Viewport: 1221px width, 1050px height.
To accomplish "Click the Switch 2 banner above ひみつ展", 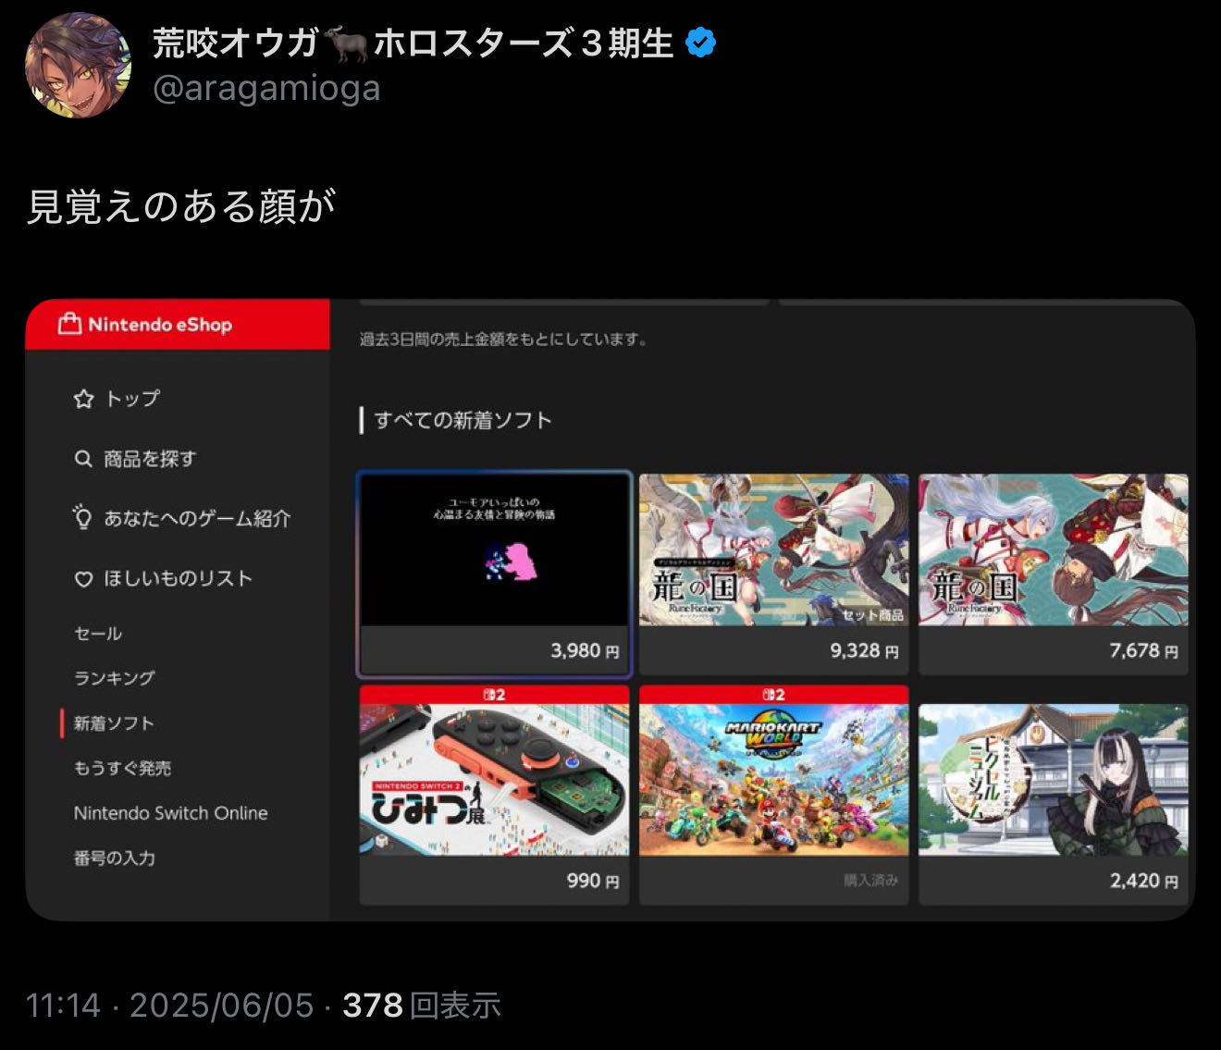I will click(495, 695).
